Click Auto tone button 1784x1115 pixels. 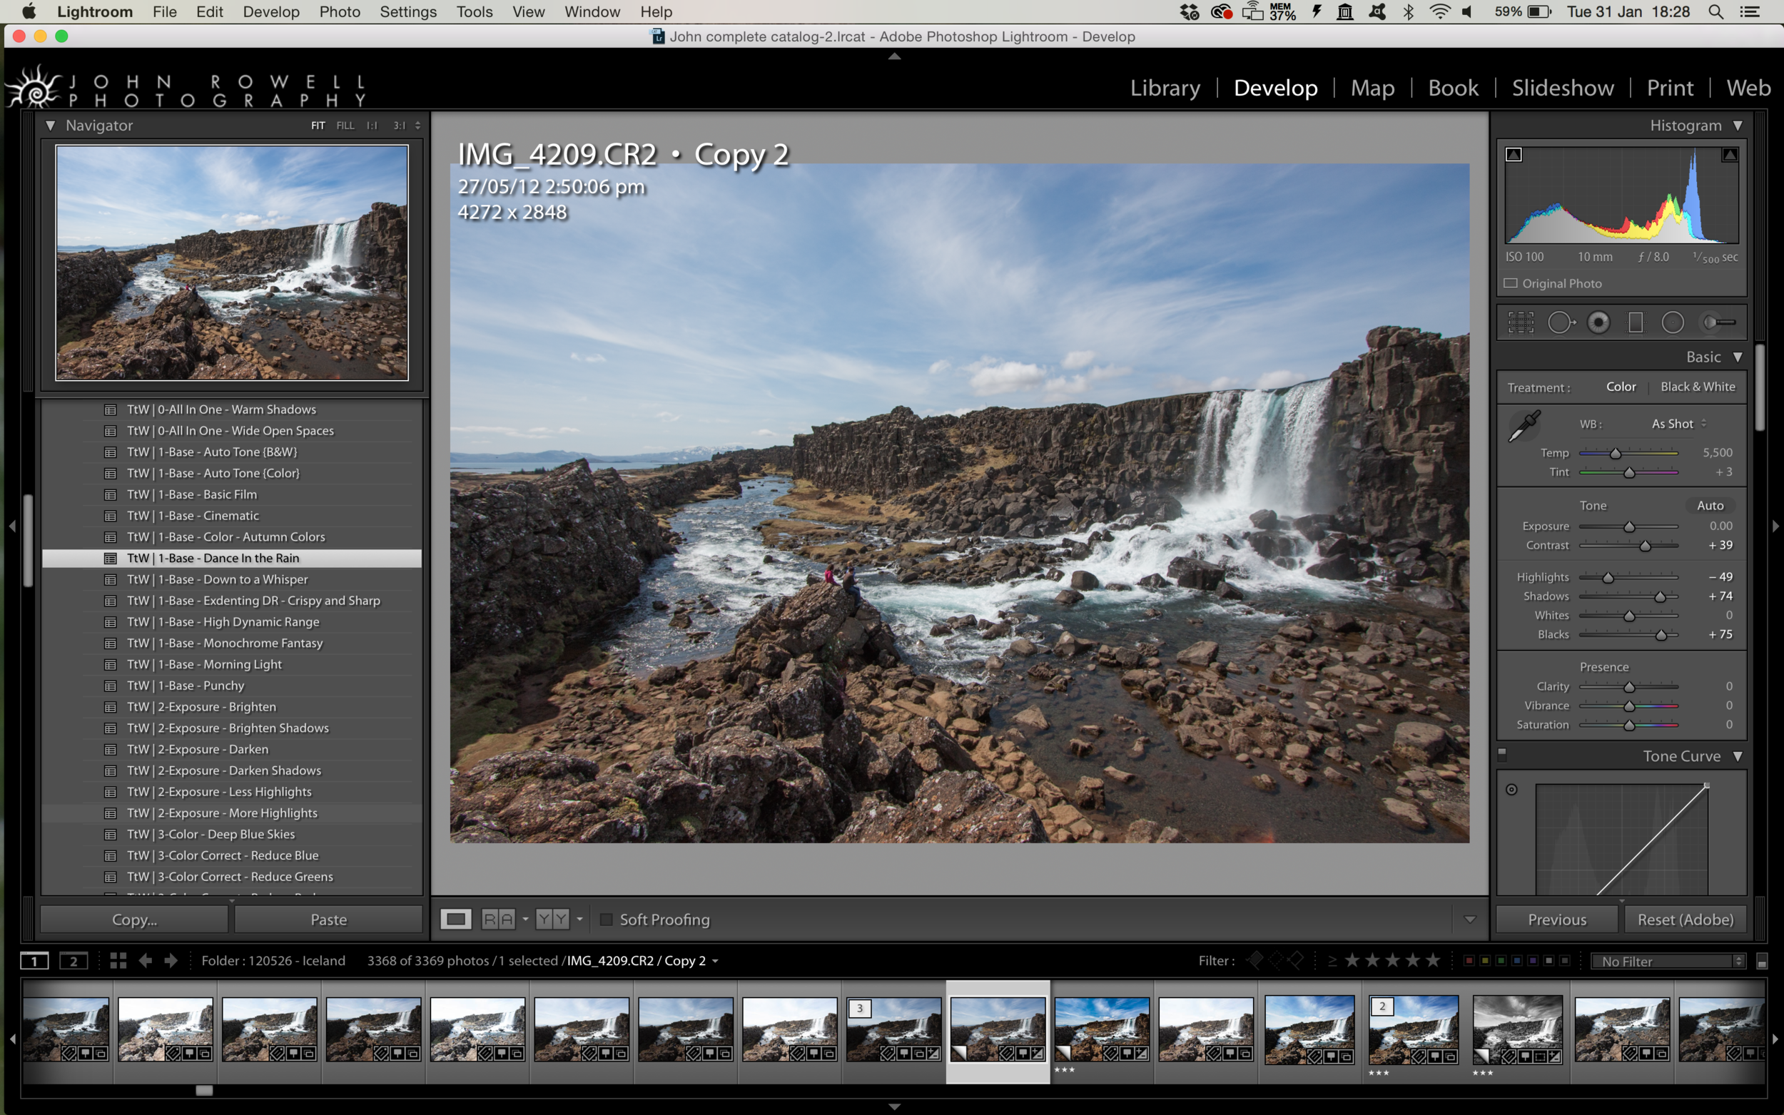pos(1710,505)
